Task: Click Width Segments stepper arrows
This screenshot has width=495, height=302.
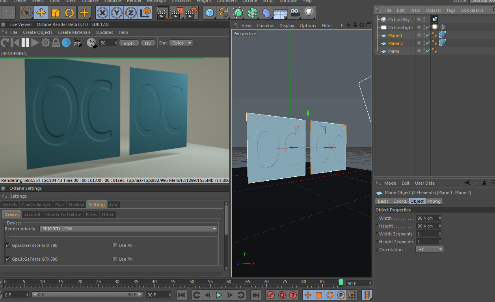Action: (440, 234)
